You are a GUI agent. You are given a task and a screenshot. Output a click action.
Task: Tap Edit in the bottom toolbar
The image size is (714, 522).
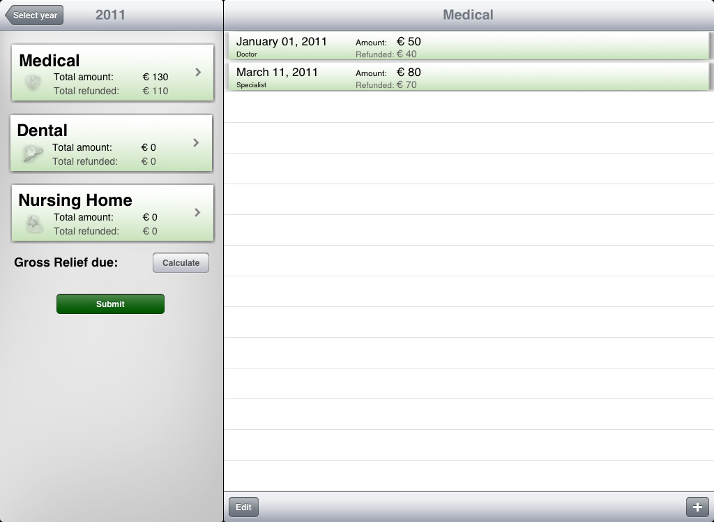coord(243,507)
